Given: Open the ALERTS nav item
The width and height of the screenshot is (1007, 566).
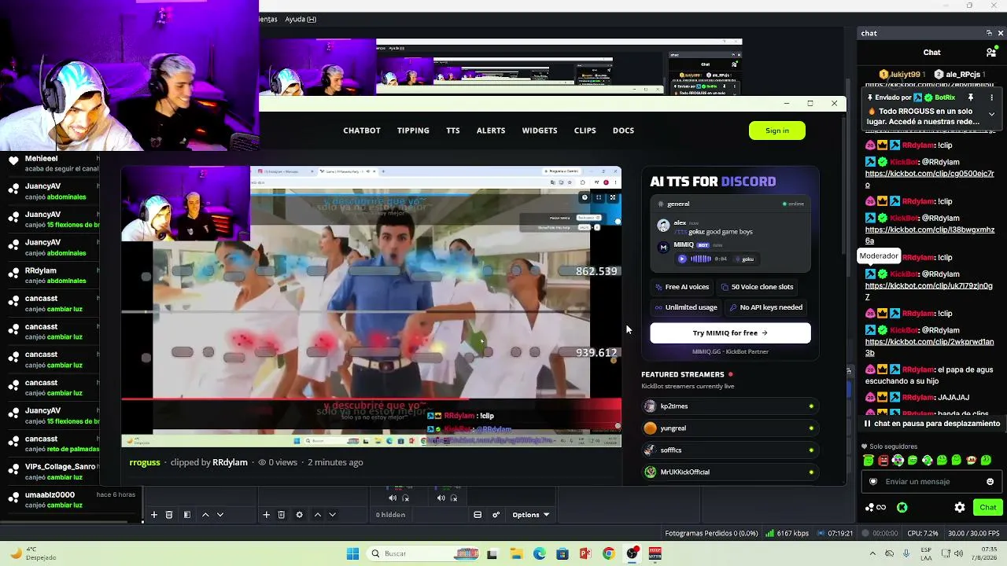Looking at the screenshot, I should pos(491,130).
